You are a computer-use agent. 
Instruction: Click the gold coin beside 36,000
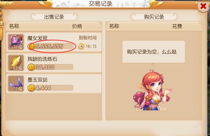coord(31,67)
